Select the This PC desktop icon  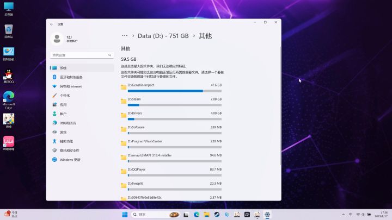pyautogui.click(x=9, y=9)
